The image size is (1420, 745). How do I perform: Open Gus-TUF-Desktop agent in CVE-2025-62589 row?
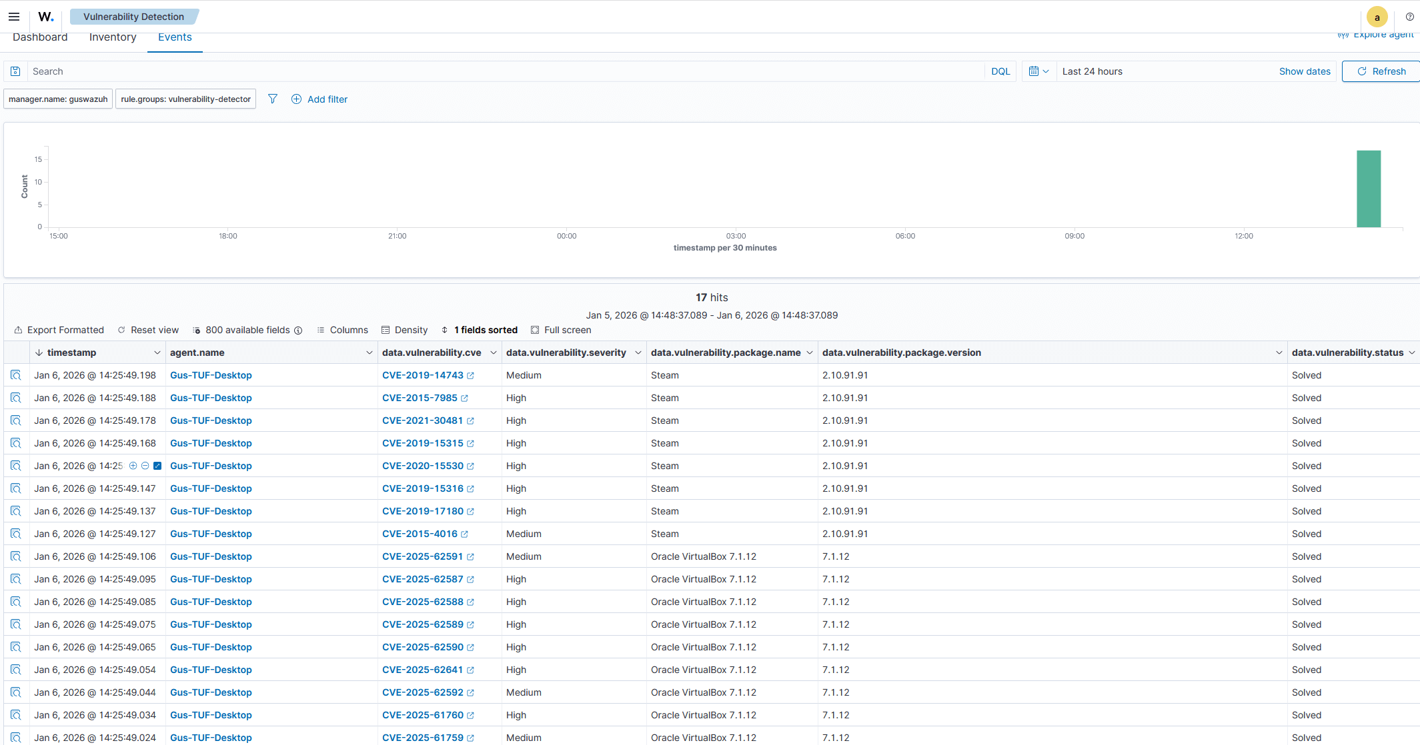pyautogui.click(x=211, y=624)
